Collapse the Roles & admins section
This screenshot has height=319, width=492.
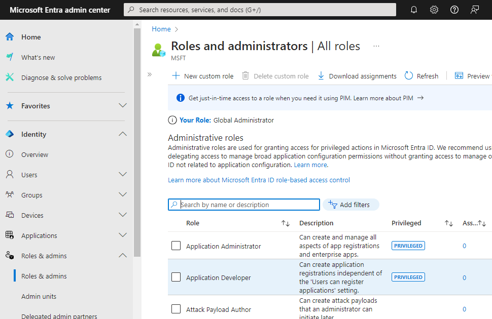(x=122, y=255)
